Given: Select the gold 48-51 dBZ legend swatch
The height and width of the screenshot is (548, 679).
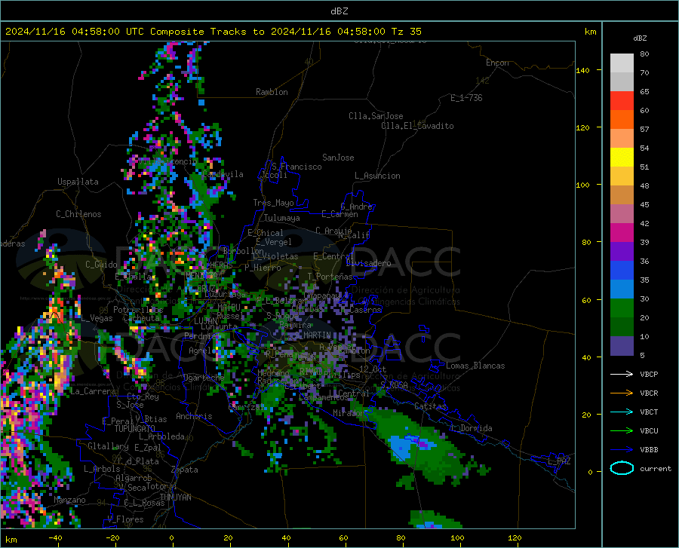Looking at the screenshot, I should pyautogui.click(x=622, y=176).
